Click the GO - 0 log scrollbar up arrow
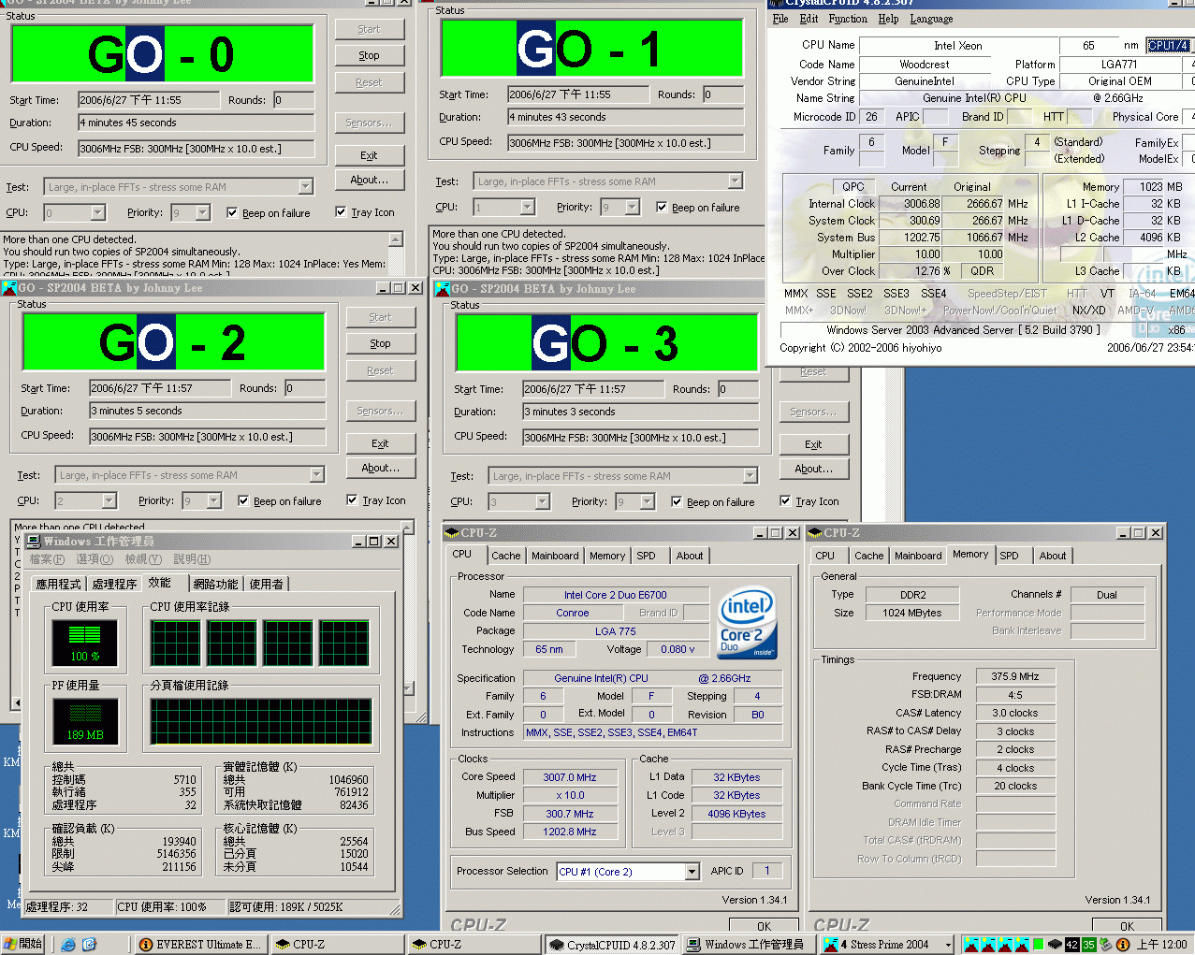Viewport: 1195px width, 955px height. tap(396, 239)
